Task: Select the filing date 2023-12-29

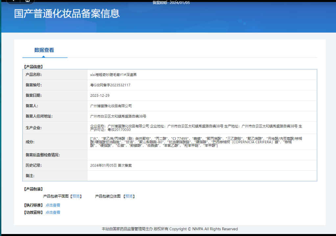Action: pos(100,95)
